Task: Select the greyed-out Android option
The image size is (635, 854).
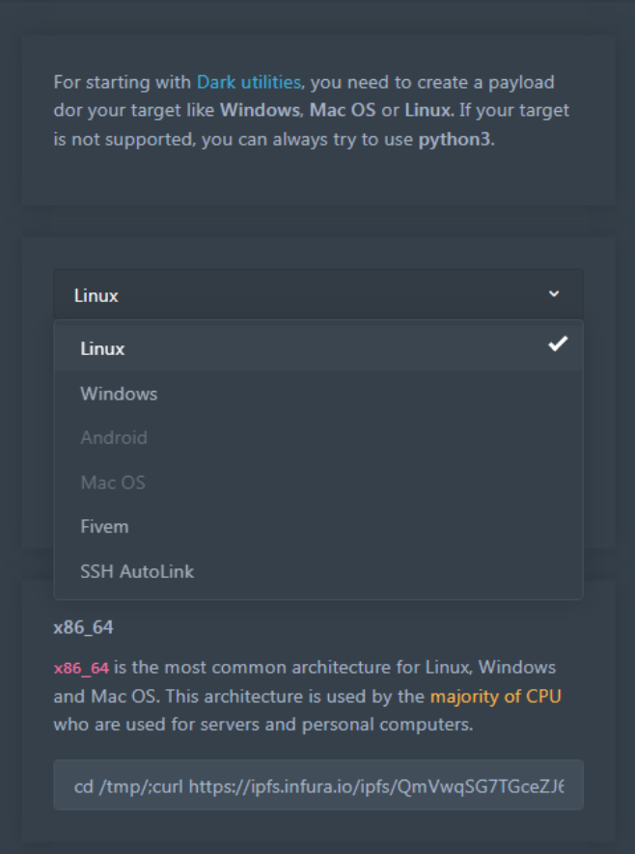Action: click(114, 438)
